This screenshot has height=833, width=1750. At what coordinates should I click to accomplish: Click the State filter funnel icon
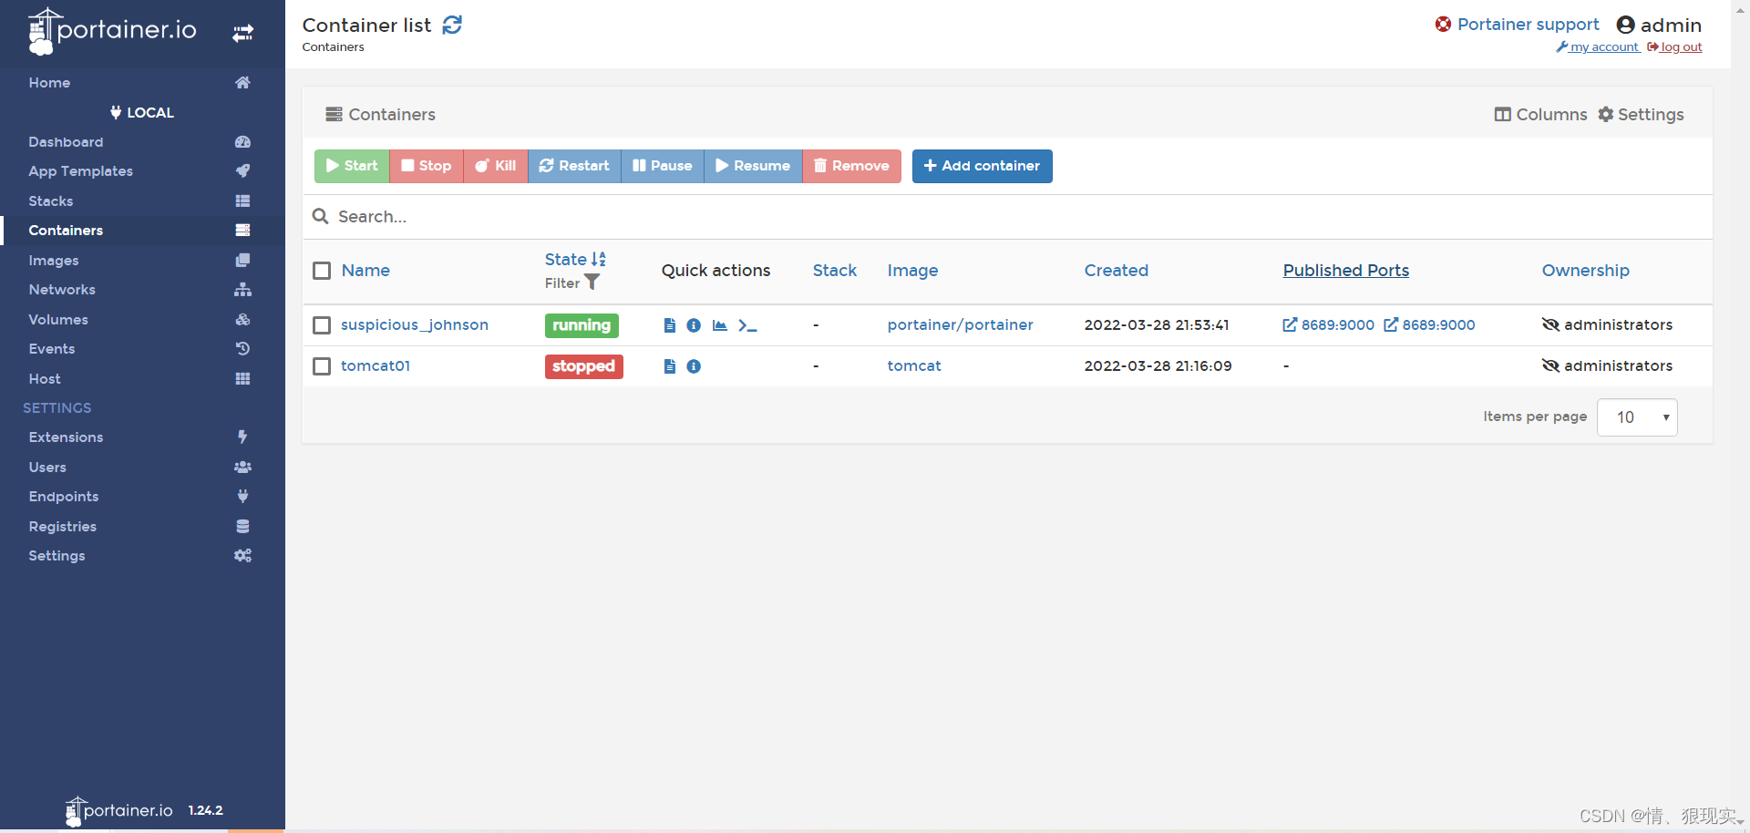pyautogui.click(x=592, y=283)
